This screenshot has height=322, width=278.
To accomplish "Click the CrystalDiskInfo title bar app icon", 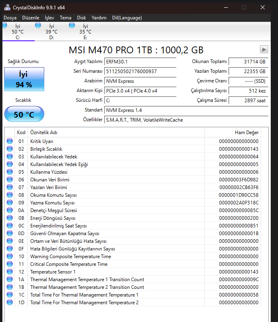I will [x=7, y=7].
